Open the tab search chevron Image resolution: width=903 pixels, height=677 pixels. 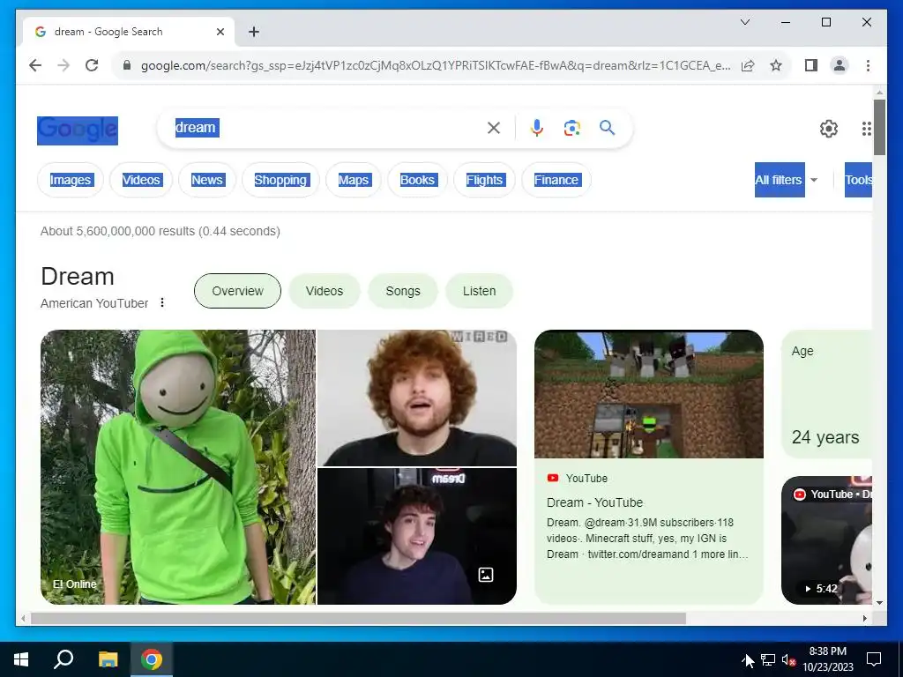(x=744, y=22)
